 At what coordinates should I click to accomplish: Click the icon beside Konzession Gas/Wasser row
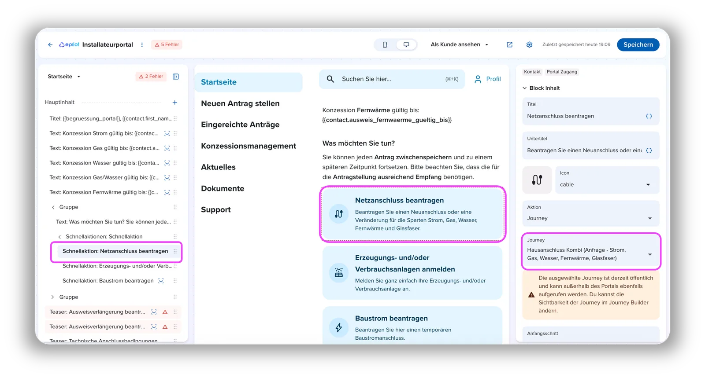coord(167,178)
